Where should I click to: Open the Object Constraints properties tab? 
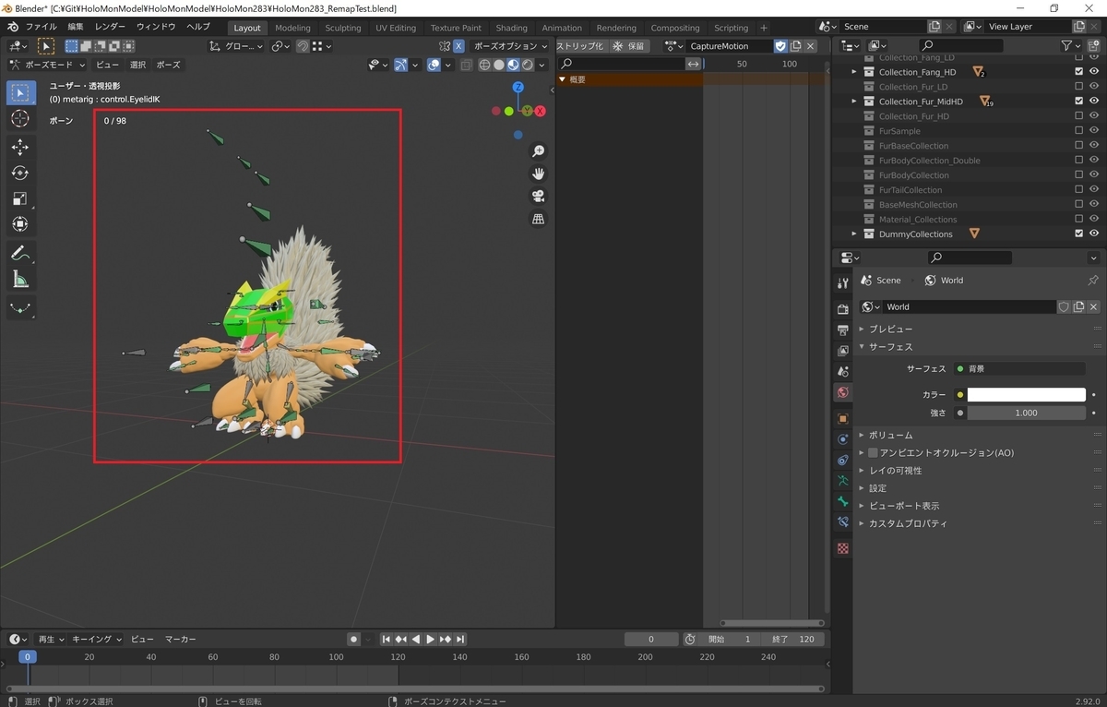[x=842, y=460]
